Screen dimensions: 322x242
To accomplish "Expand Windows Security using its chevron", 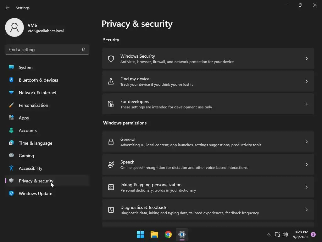I will [x=307, y=59].
